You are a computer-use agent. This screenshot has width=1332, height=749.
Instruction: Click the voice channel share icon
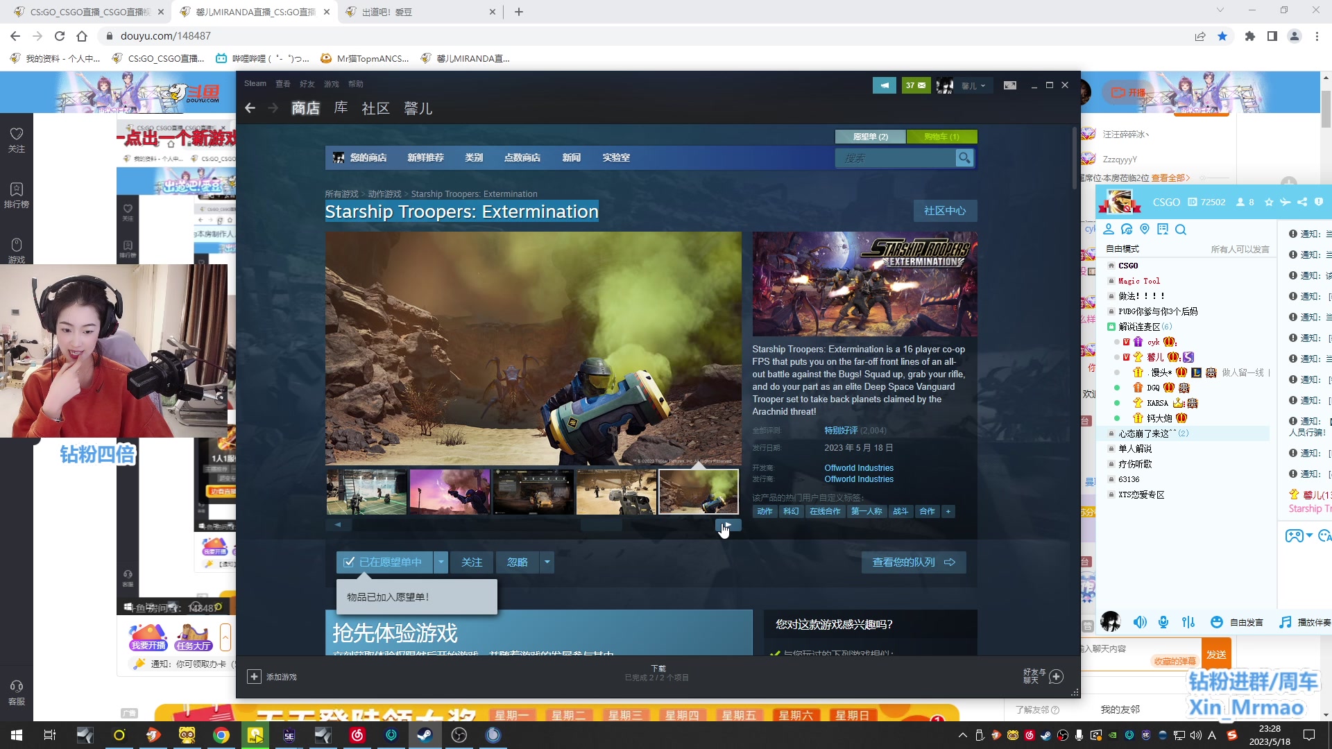(x=1302, y=202)
